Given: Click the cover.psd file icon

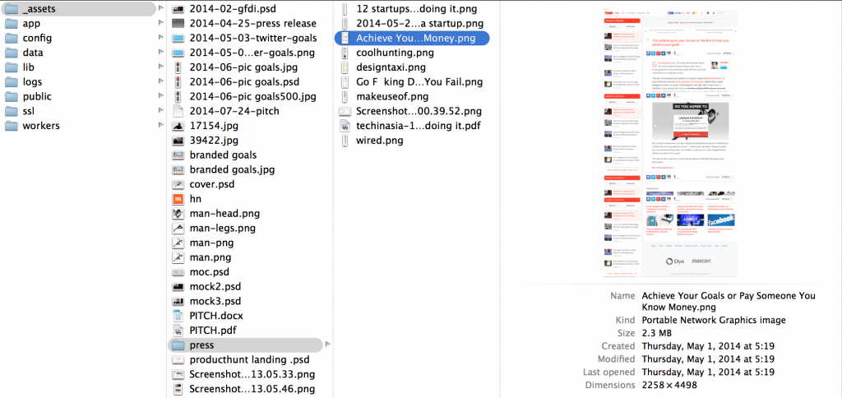Looking at the screenshot, I should point(178,184).
